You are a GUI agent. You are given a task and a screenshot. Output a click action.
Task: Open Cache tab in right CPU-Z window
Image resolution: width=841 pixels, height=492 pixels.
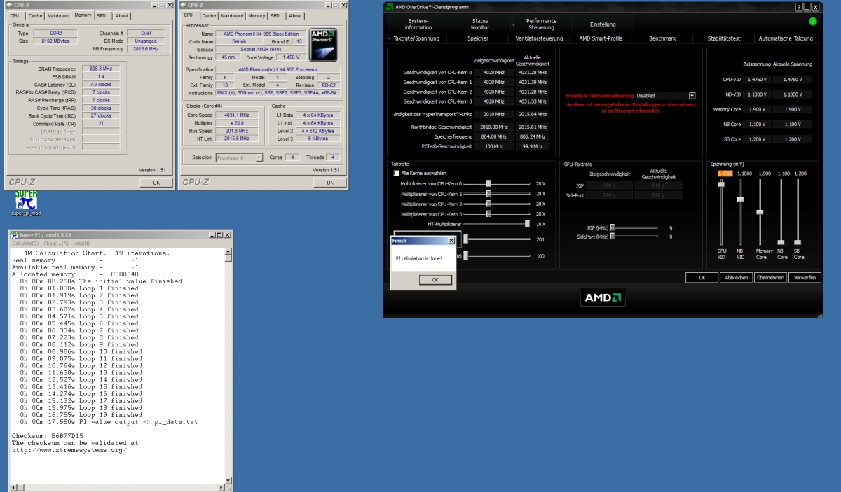(209, 15)
